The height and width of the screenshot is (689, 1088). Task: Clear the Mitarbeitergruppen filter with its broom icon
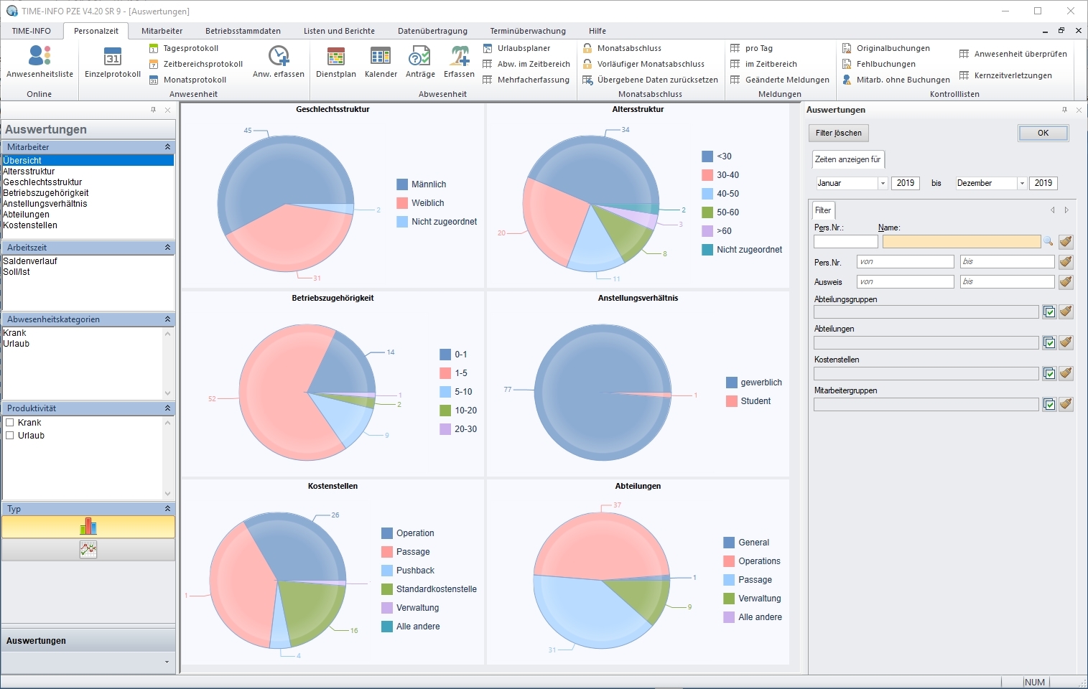[x=1066, y=404]
